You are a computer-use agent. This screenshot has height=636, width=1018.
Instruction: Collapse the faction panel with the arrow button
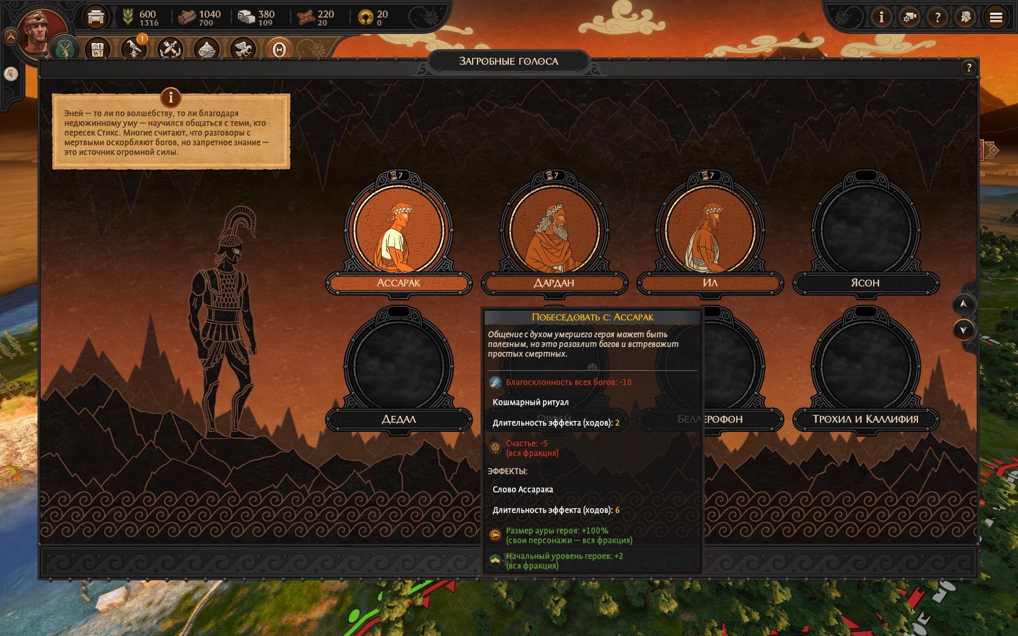pyautogui.click(x=10, y=37)
